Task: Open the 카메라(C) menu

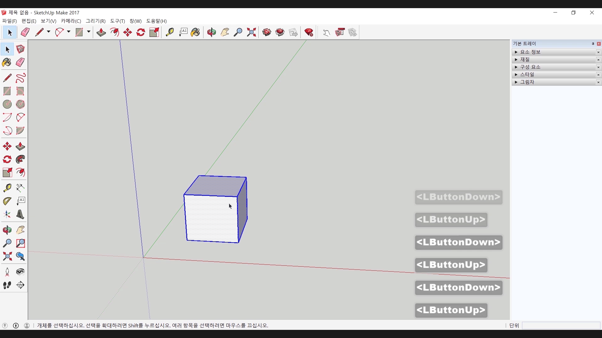Action: point(71,21)
